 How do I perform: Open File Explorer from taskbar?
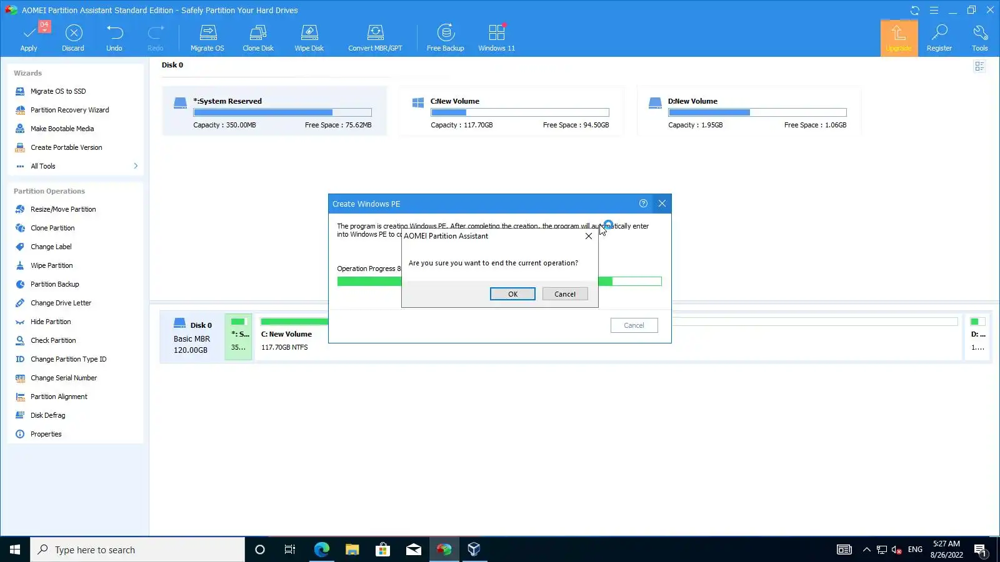(x=352, y=550)
